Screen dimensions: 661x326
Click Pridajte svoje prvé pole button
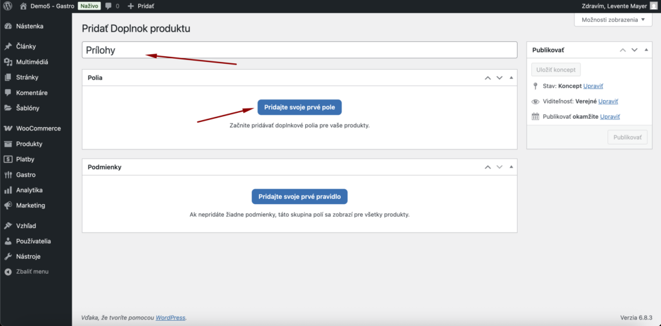click(299, 107)
